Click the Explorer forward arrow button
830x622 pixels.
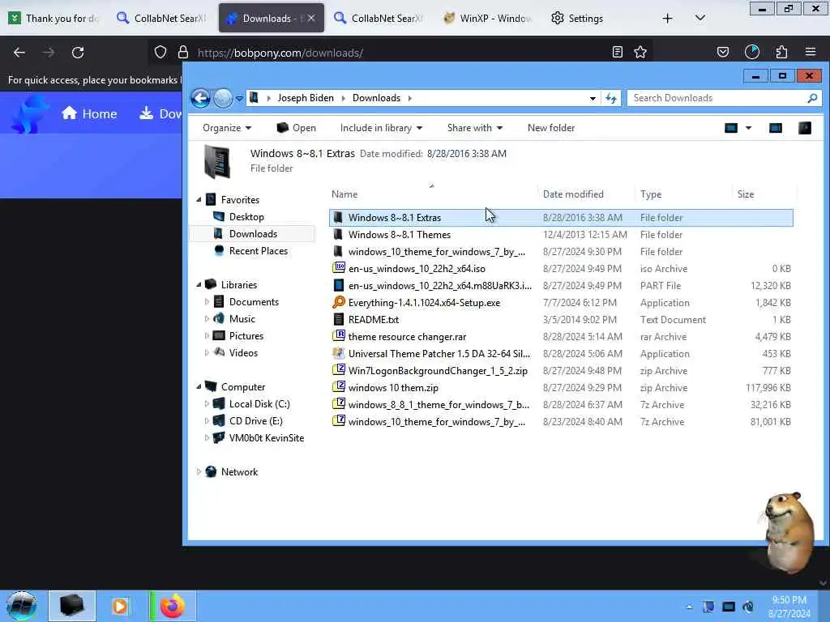pyautogui.click(x=223, y=98)
